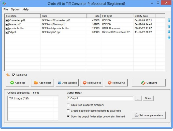The width and height of the screenshot is (173, 131).
Task: Click the Okdo app icon in title bar
Action: pos(4,4)
